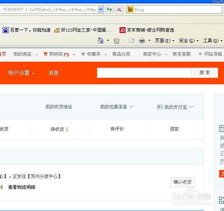Expand 我的优惠信息 chevron
224x211 pixels.
[x=131, y=107]
